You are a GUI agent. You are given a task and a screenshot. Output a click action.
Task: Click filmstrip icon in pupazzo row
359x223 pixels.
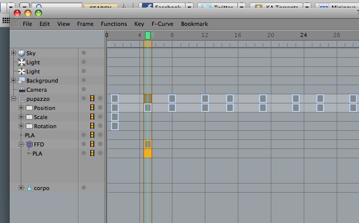[x=92, y=98]
